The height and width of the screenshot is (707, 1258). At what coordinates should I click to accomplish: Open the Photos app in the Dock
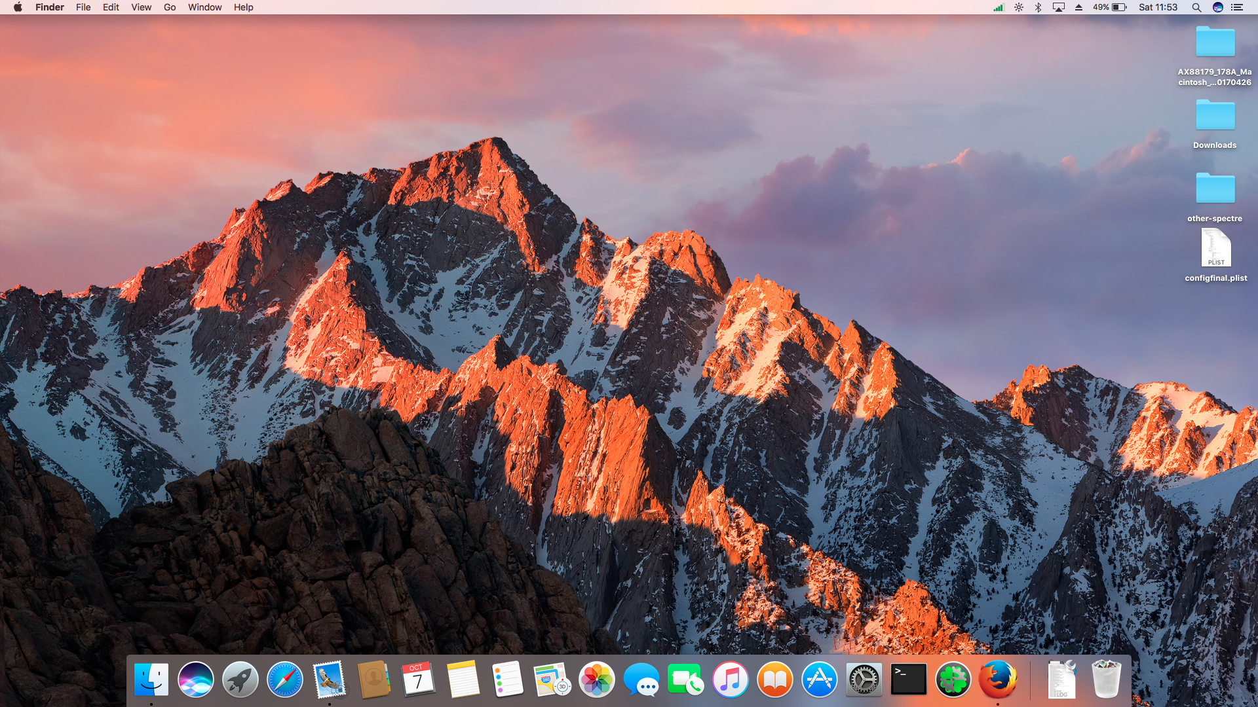pos(596,680)
